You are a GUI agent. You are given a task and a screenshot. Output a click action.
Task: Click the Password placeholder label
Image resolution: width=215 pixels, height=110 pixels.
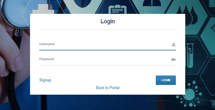[x=47, y=59]
